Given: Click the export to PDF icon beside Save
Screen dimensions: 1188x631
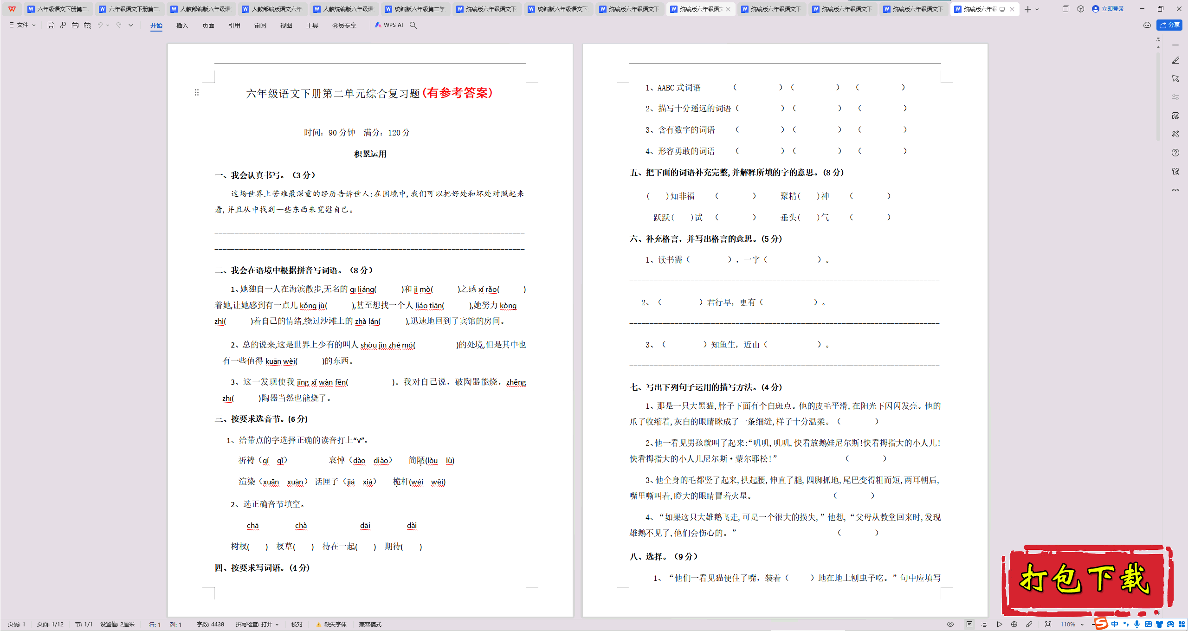Looking at the screenshot, I should tap(63, 25).
